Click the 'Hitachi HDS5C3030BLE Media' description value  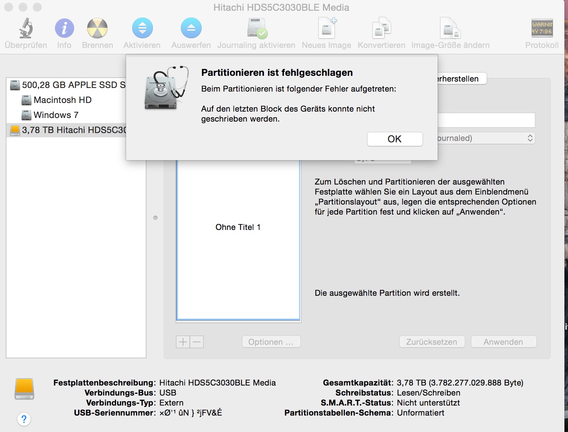click(217, 383)
